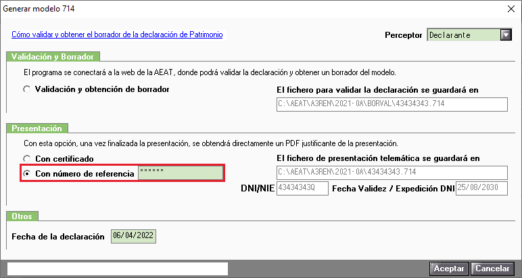Click the Aceptar button
Image resolution: width=522 pixels, height=278 pixels.
[449, 269]
